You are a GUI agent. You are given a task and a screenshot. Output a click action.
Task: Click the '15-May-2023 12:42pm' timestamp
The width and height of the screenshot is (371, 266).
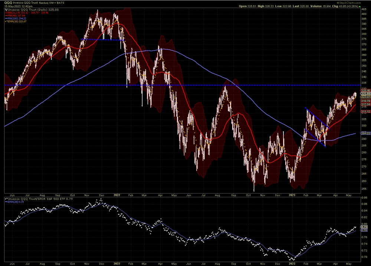click(19, 6)
